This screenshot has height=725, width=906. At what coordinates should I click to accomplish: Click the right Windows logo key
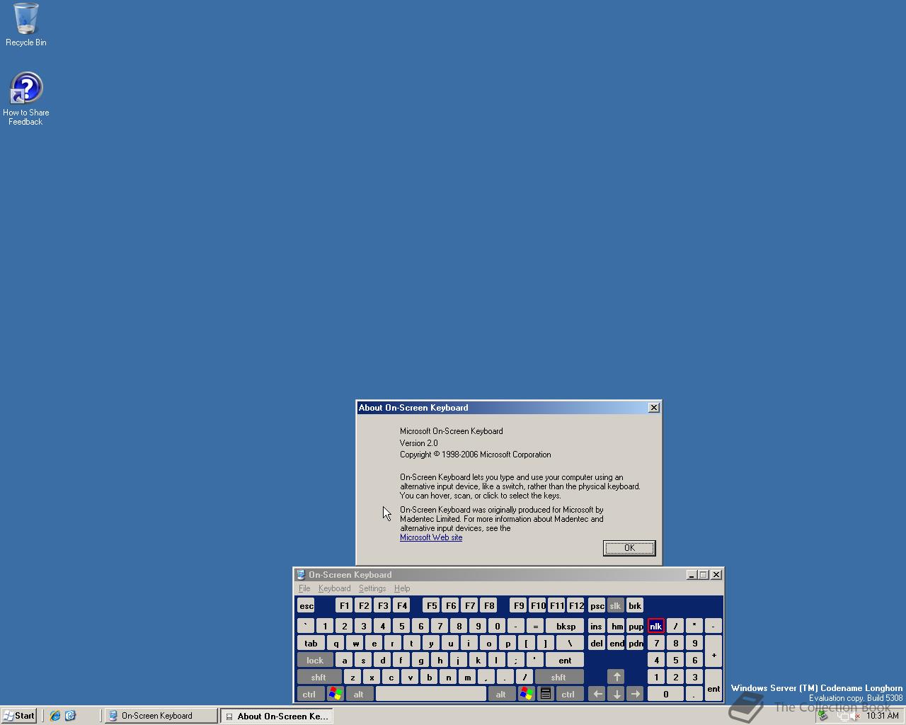point(526,695)
